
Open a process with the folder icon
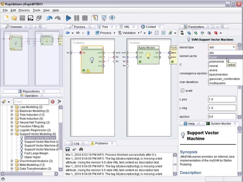click(14, 18)
